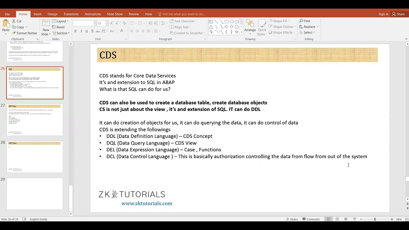409x230 pixels.
Task: Open the Section dropdown
Action: tap(61, 33)
